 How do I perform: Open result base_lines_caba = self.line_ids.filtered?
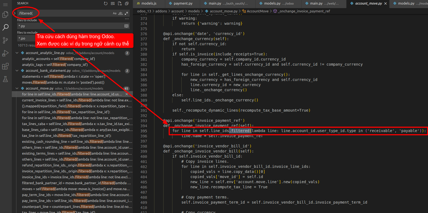[x=77, y=130]
